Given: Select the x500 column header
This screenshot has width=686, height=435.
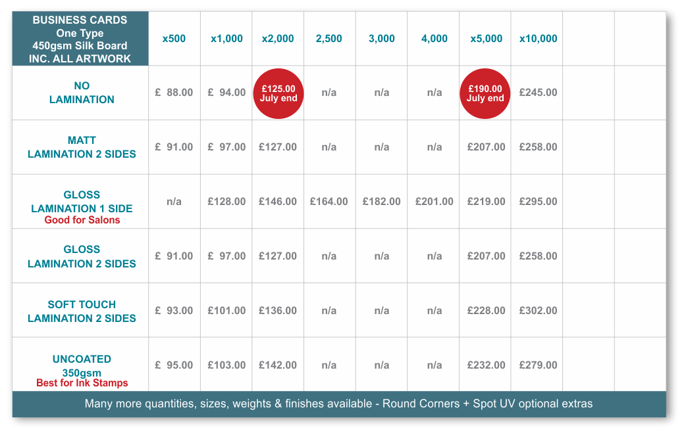Looking at the screenshot, I should pos(174,38).
